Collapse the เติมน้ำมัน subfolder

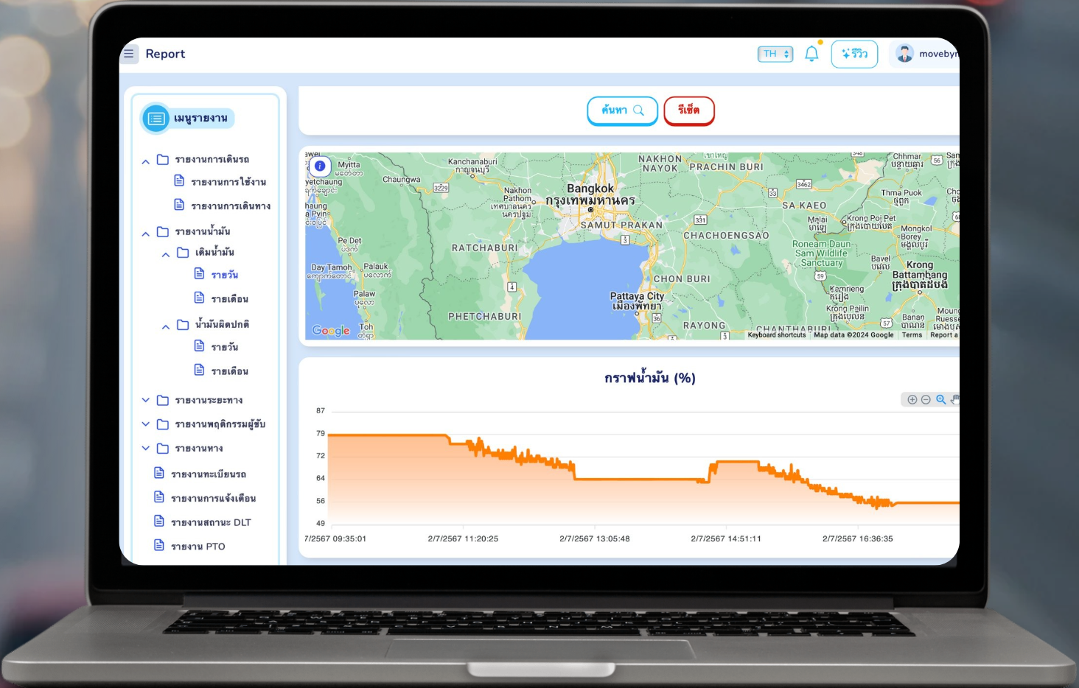click(x=166, y=253)
